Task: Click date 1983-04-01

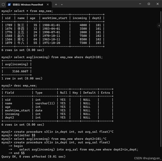Action: coord(51,29)
